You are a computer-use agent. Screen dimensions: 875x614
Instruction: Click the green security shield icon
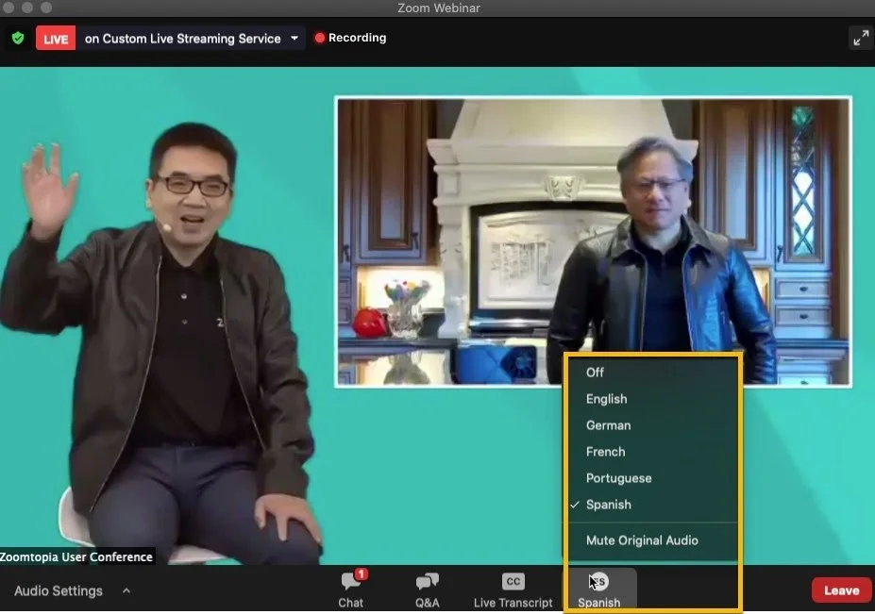(x=16, y=38)
